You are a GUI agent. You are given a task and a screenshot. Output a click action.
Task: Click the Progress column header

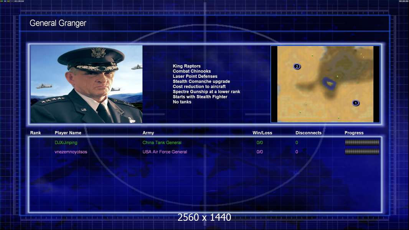pos(354,133)
